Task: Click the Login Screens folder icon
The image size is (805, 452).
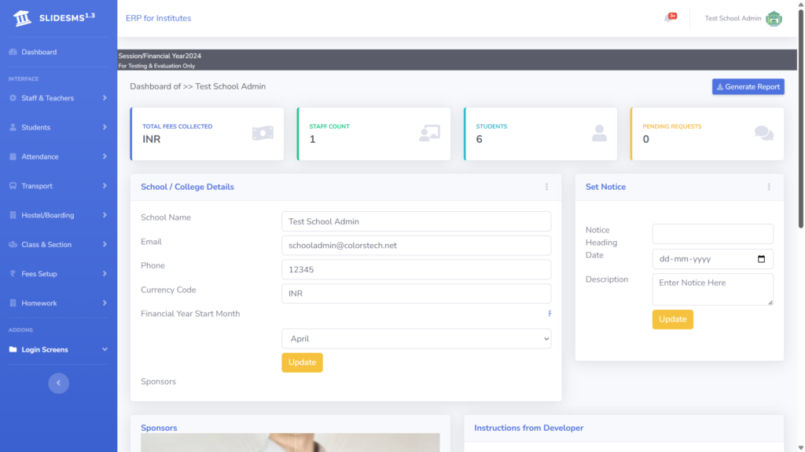Action: click(x=13, y=349)
